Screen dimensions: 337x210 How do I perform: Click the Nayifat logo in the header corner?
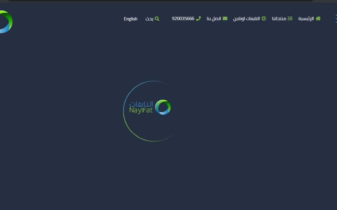pos(6,22)
